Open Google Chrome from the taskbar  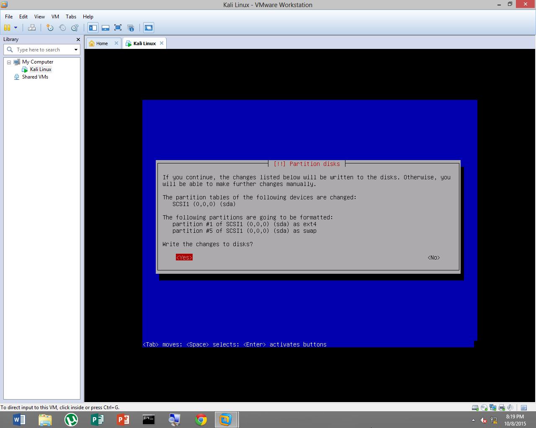tap(201, 419)
